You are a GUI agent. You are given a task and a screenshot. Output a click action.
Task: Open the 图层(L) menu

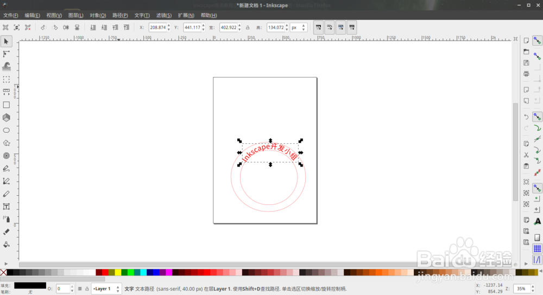coord(76,15)
